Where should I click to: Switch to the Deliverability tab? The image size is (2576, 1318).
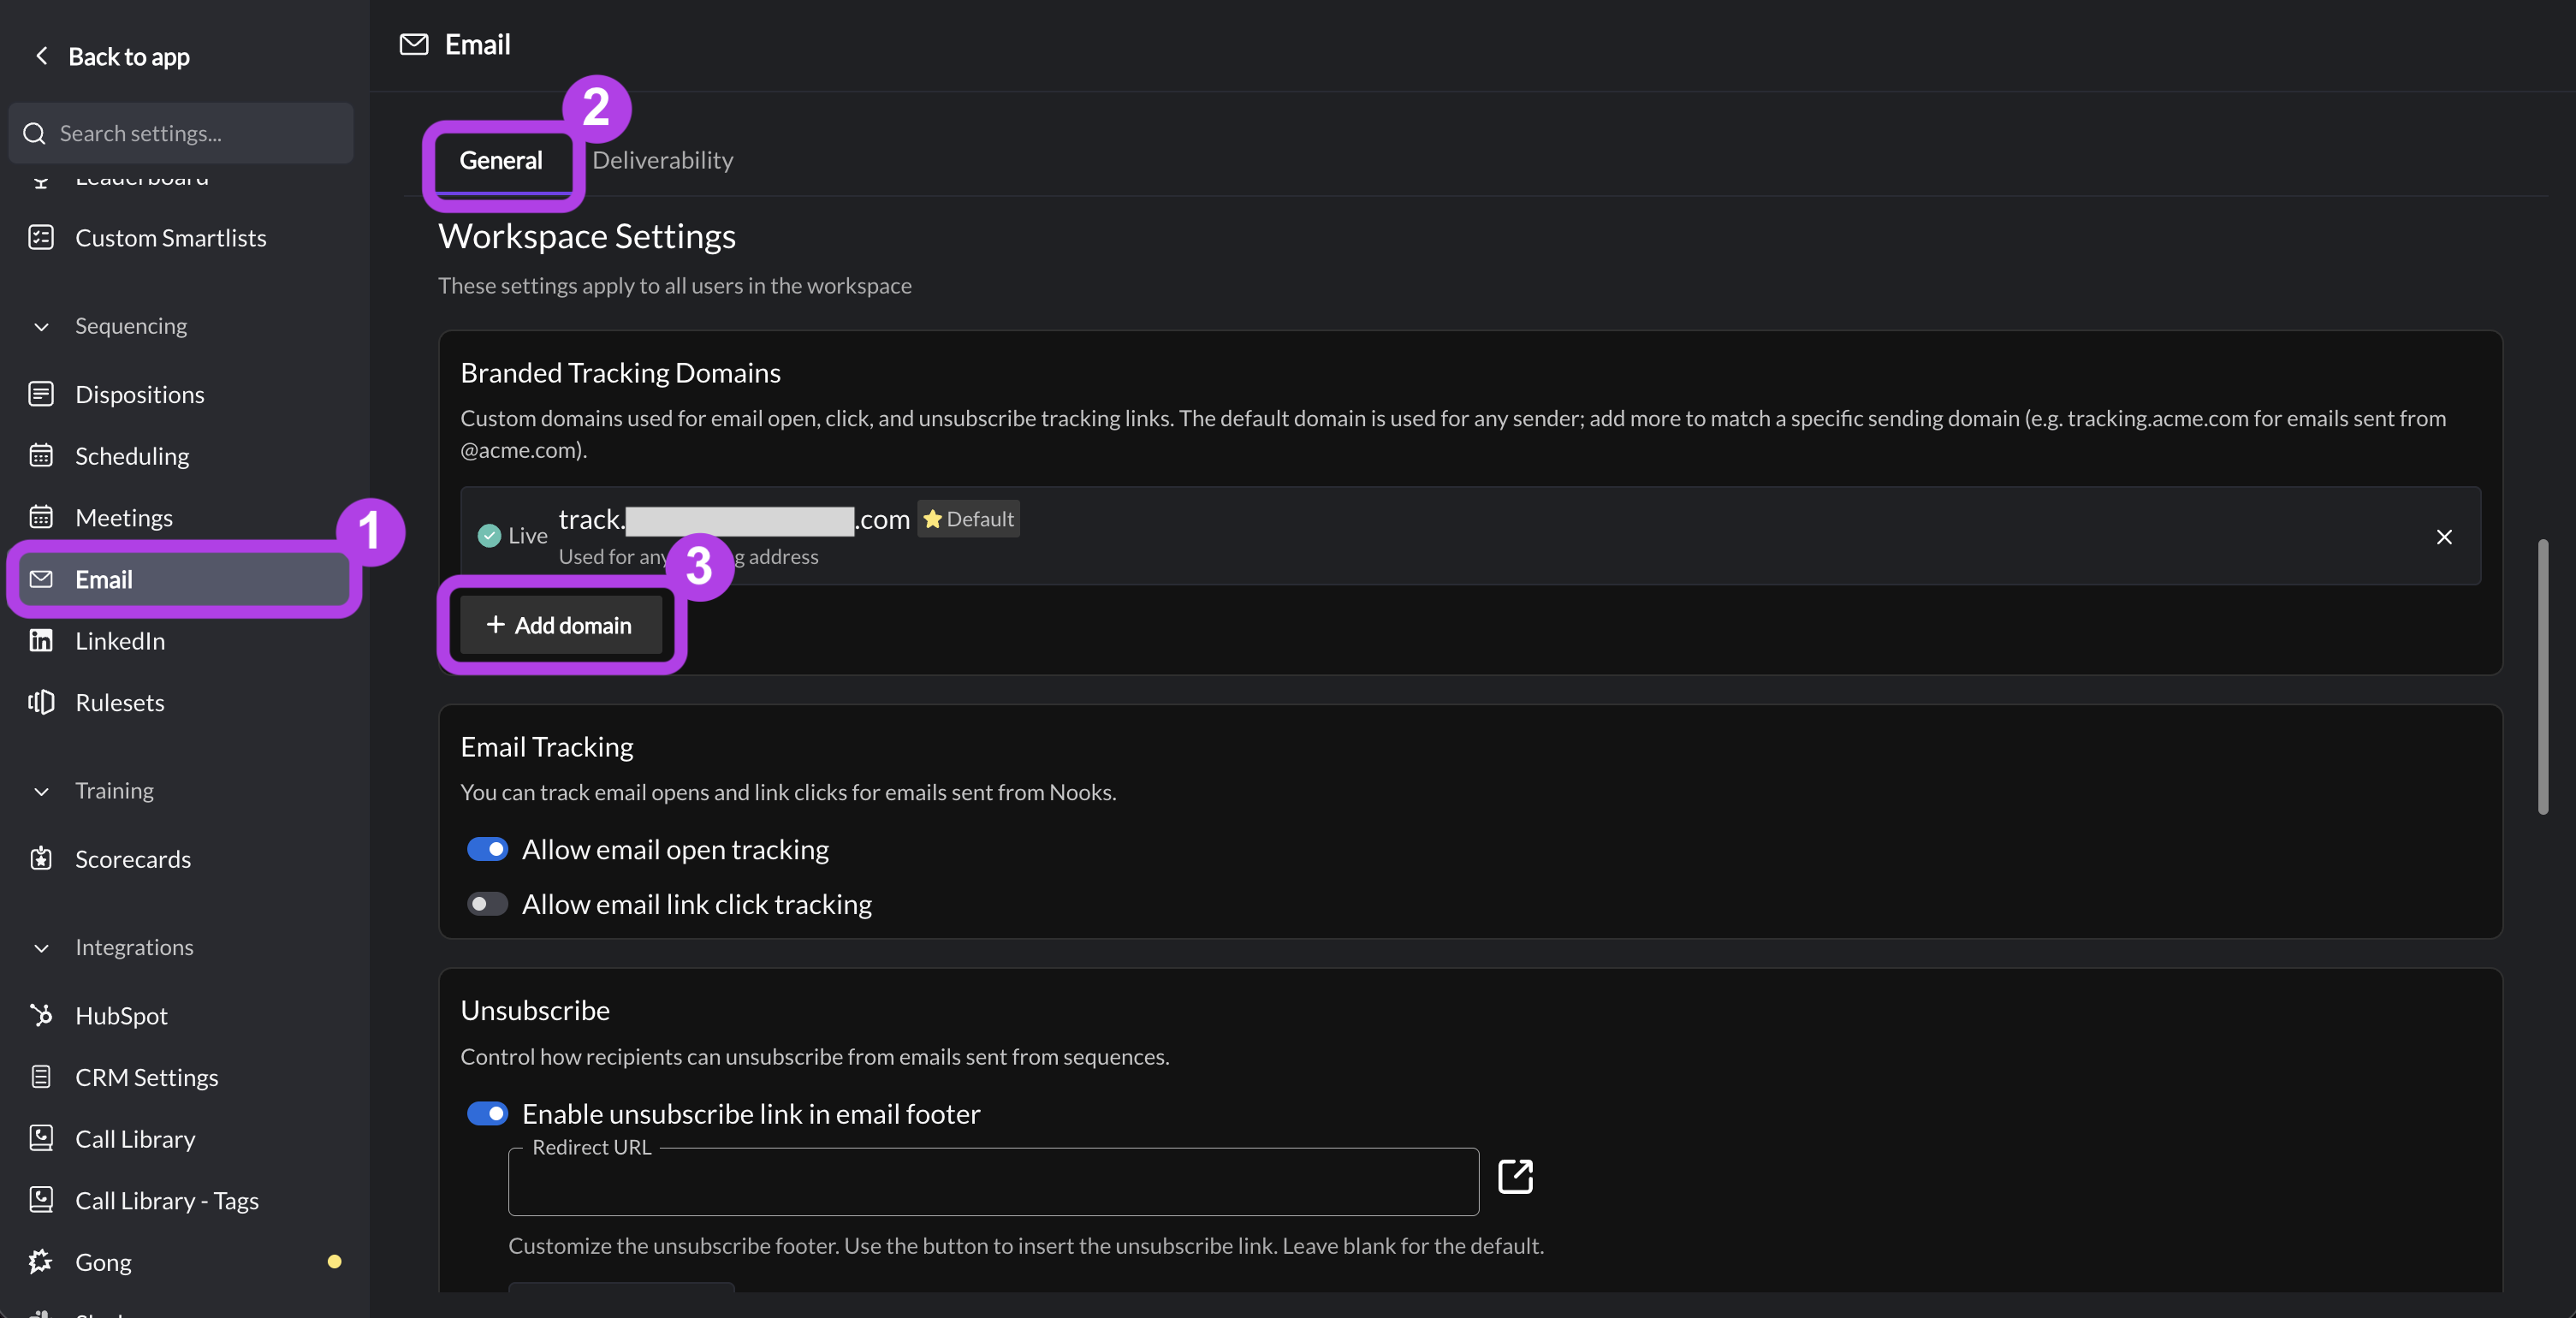663,160
